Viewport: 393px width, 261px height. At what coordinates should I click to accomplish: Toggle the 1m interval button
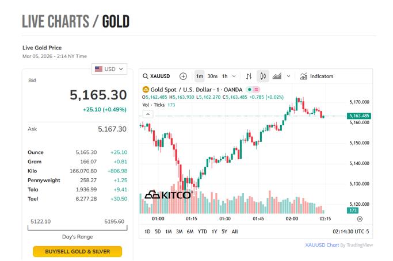(x=199, y=76)
